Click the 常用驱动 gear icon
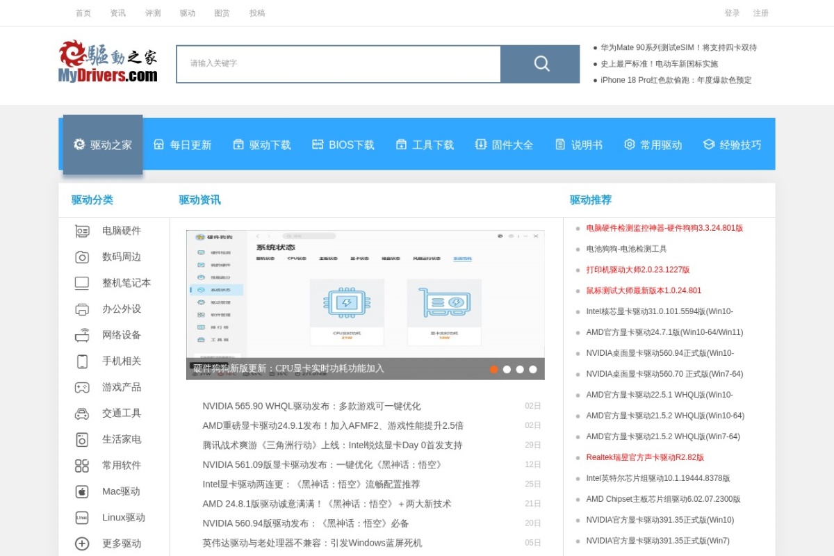The image size is (834, 556). coord(629,145)
